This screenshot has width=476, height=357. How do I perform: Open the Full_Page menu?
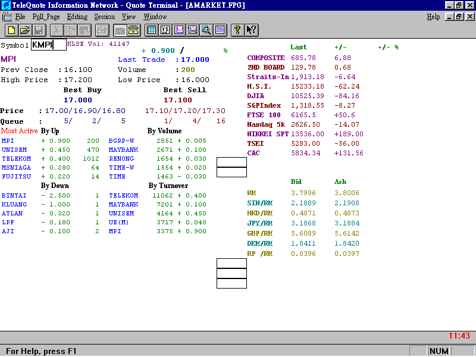(x=46, y=17)
